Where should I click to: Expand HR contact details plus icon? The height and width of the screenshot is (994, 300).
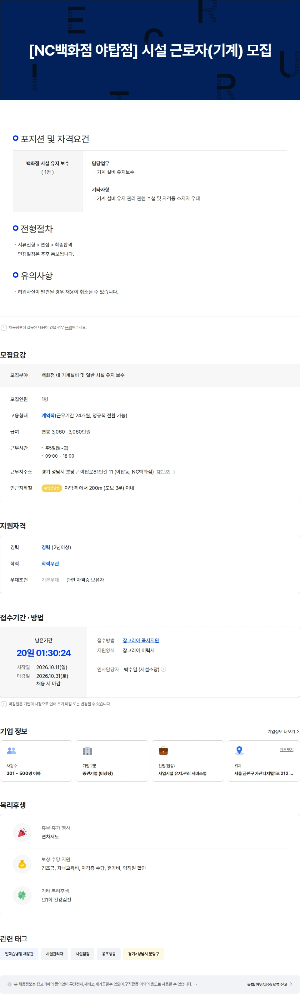click(x=164, y=669)
